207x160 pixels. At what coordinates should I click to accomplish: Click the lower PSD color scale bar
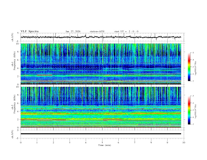[x=189, y=110]
